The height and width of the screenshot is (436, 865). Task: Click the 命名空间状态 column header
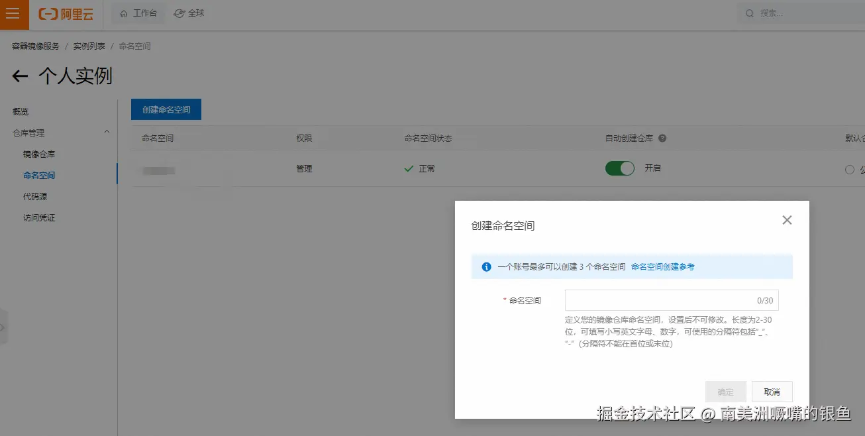pos(429,138)
